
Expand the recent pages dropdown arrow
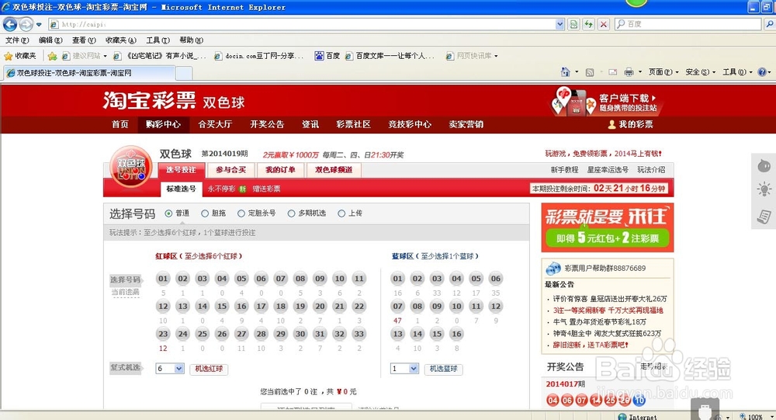point(39,24)
